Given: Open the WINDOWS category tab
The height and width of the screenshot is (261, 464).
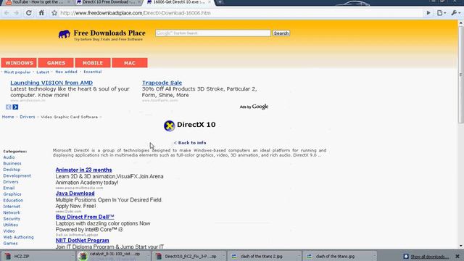Looking at the screenshot, I should click(19, 63).
